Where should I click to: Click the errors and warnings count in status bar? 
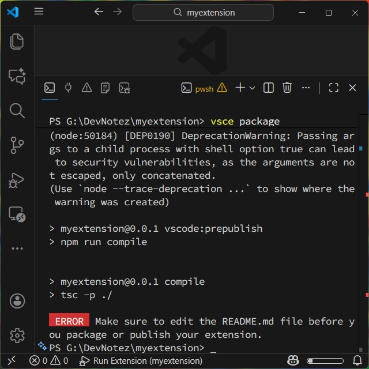coord(49,361)
